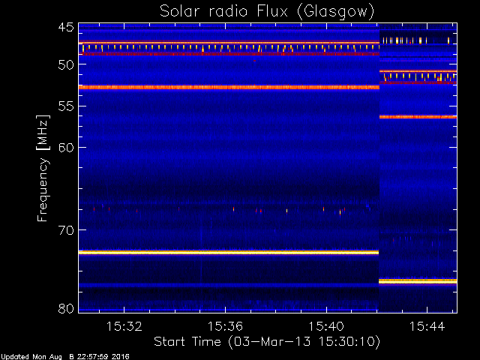Click the plot title "Solar radio Flux (Glasgow)"
480x360 pixels.
click(267, 12)
